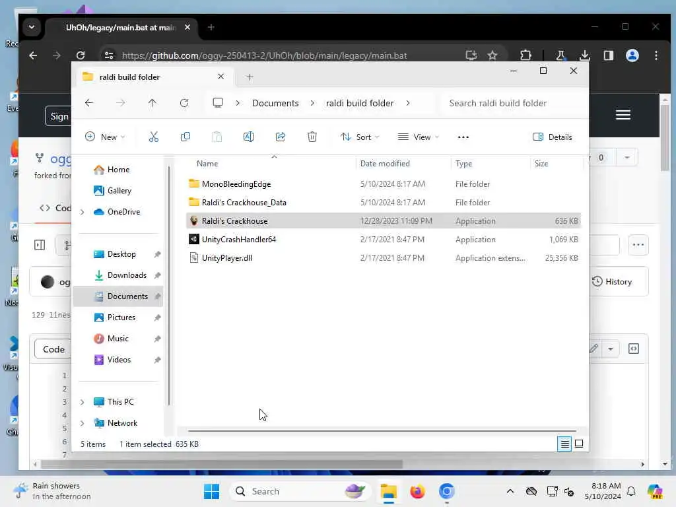Refresh the raldi build folder view
Screen dimensions: 676x507
click(184, 103)
